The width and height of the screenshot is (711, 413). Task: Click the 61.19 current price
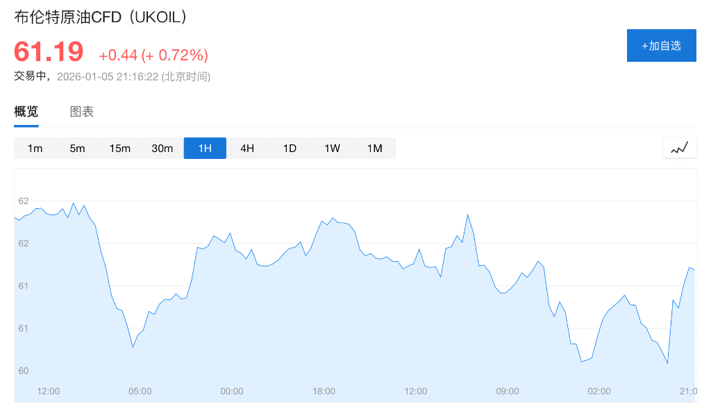tap(49, 52)
